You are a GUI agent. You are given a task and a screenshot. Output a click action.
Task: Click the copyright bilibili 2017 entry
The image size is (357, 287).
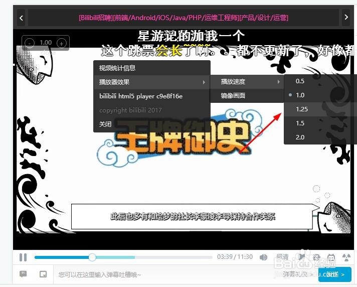[152, 110]
